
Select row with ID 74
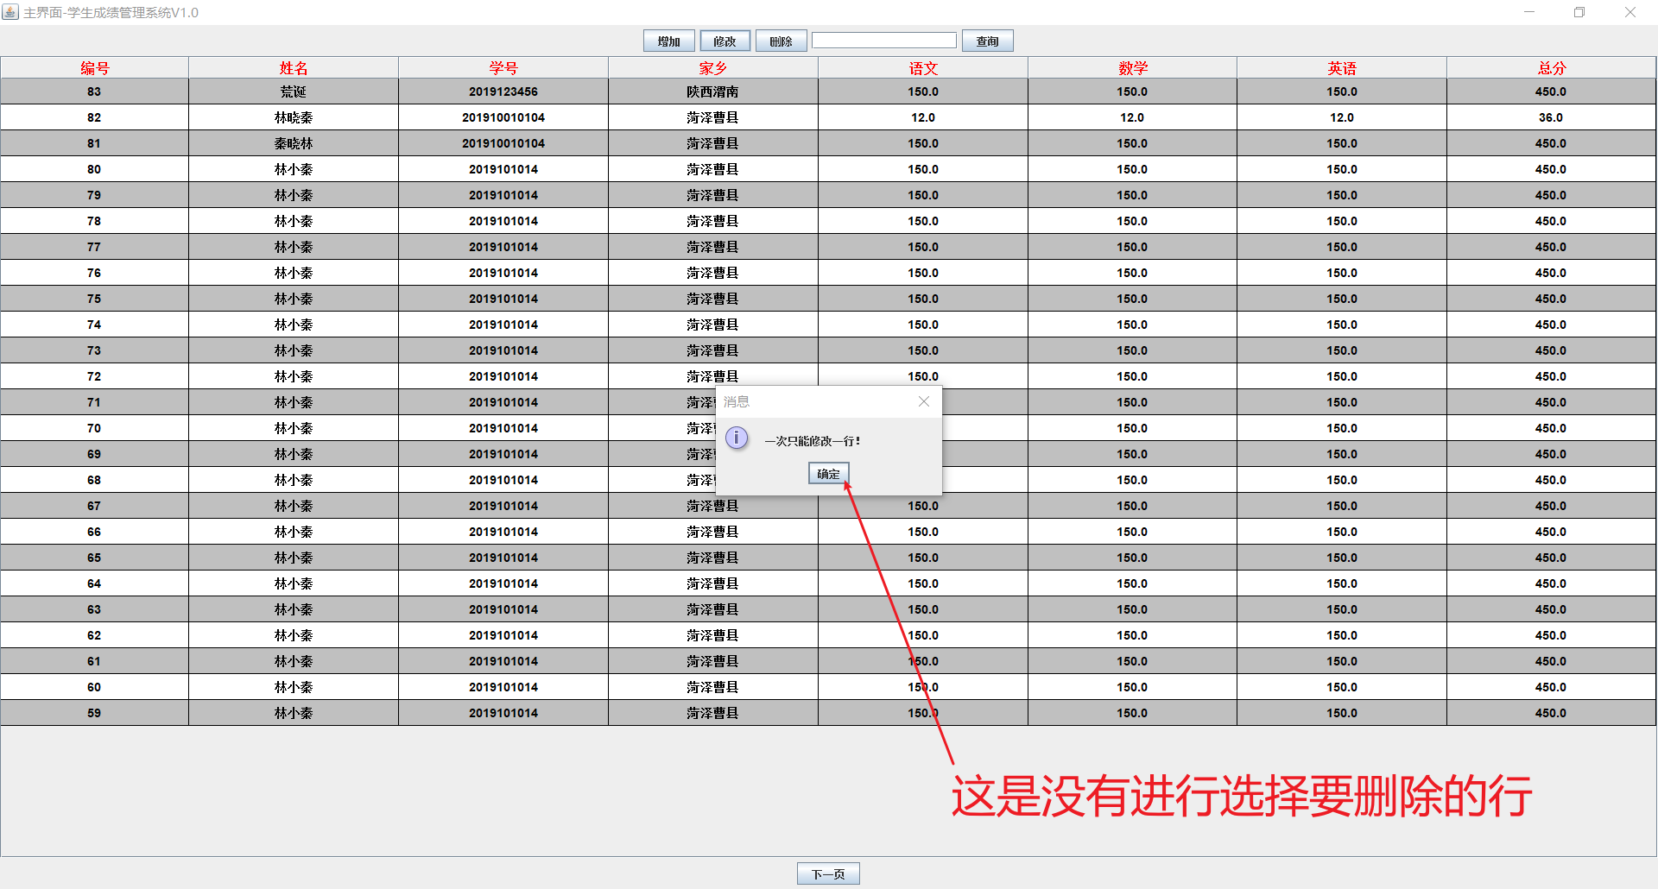(x=828, y=325)
